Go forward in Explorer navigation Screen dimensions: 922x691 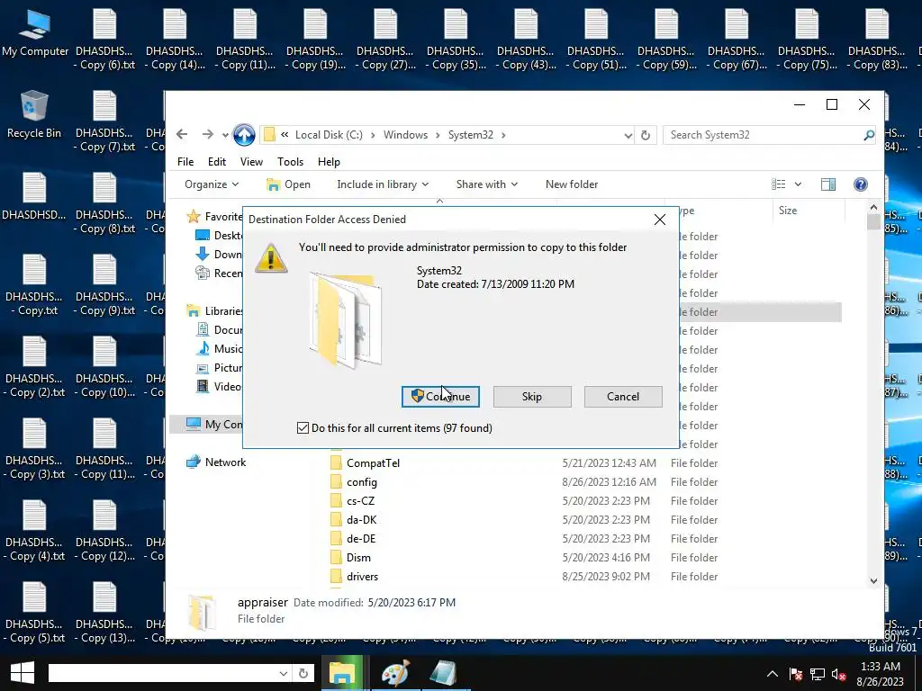click(208, 135)
